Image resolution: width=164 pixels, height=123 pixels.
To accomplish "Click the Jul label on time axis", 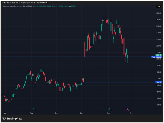I will tap(5, 113).
